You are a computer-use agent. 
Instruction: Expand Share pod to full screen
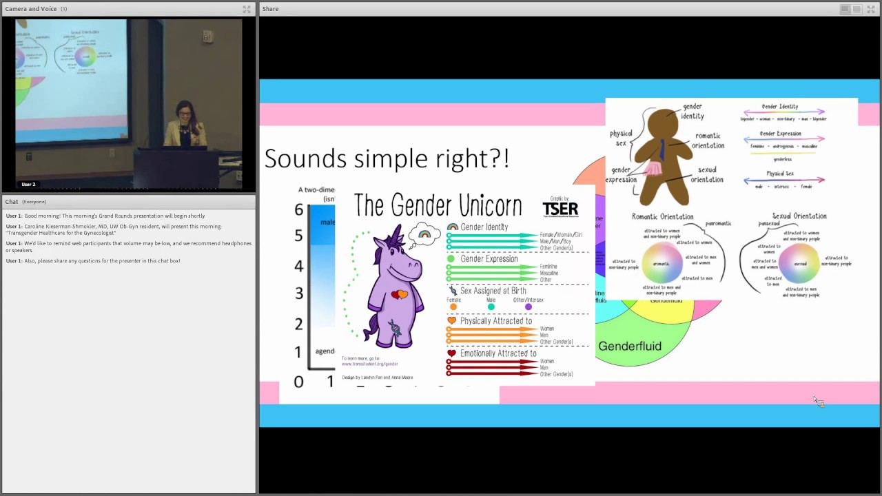[x=871, y=9]
